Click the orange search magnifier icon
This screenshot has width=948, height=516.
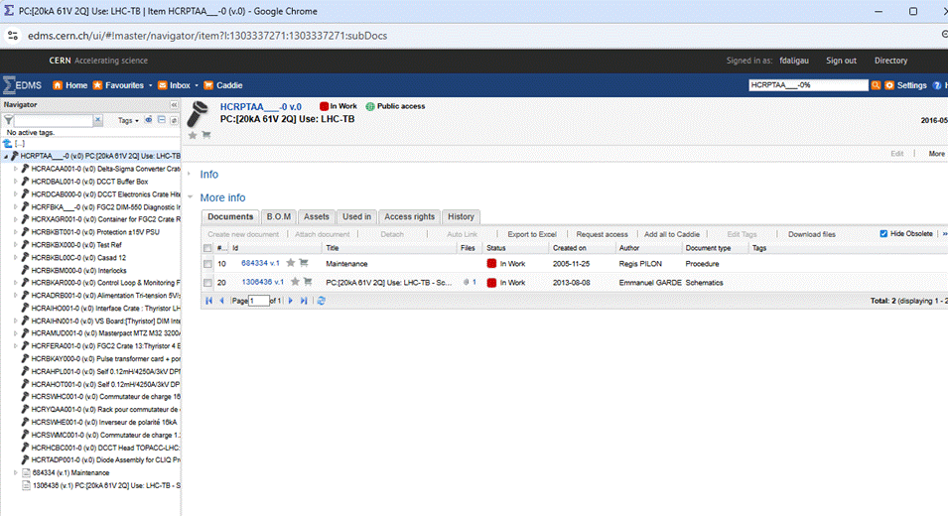876,85
